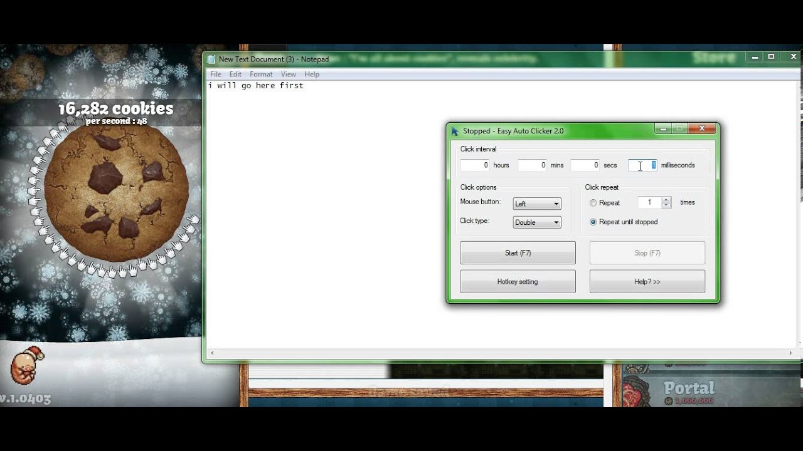Click the mins interval input field
The width and height of the screenshot is (803, 451).
tap(532, 165)
